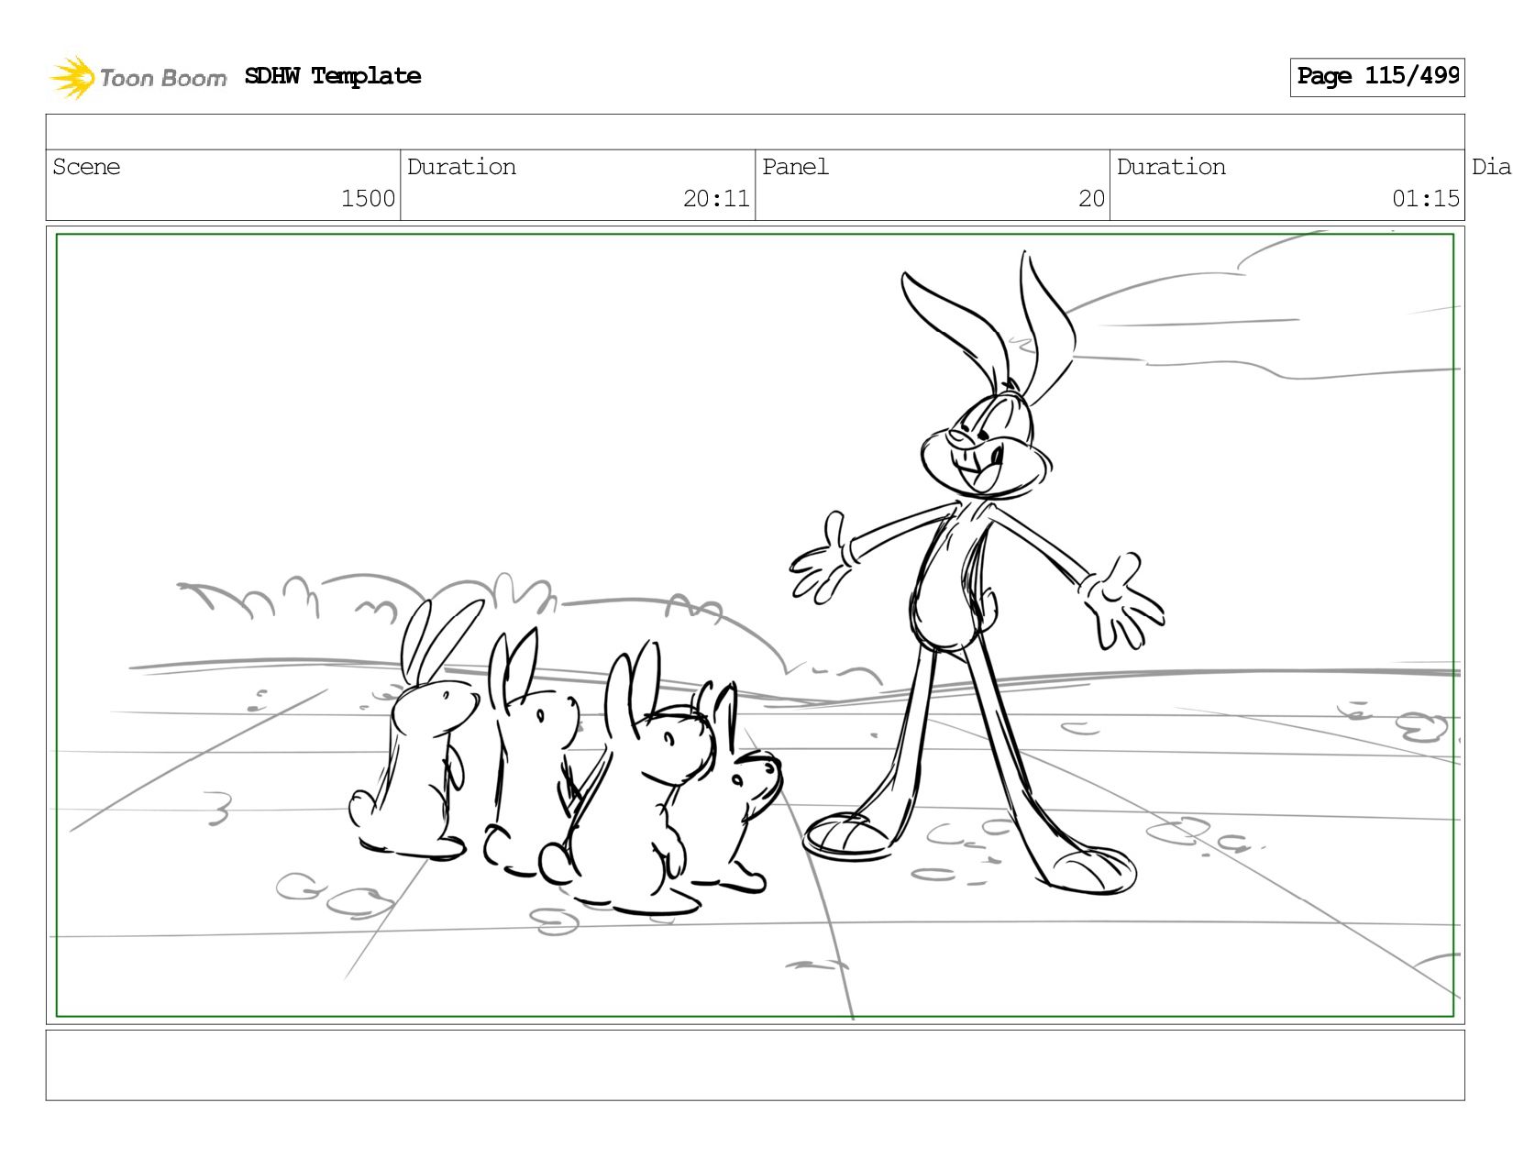Select the panel number 20

[x=1091, y=199]
